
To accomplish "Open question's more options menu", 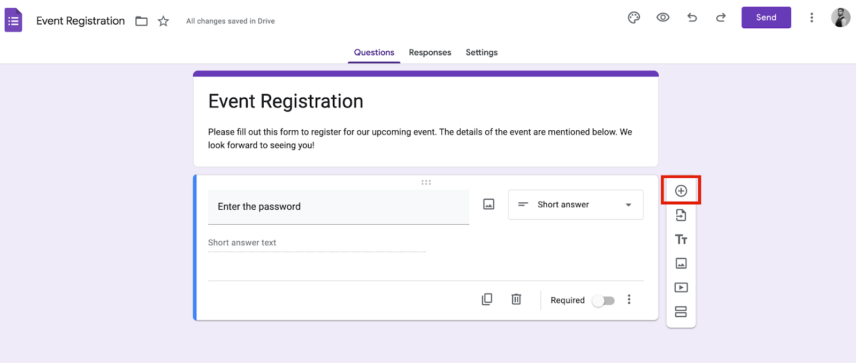I will [x=629, y=299].
